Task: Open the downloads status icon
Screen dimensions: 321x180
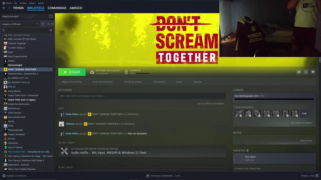Action: [x=148, y=176]
